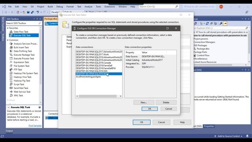Open the Extensions menu

(x=109, y=7)
